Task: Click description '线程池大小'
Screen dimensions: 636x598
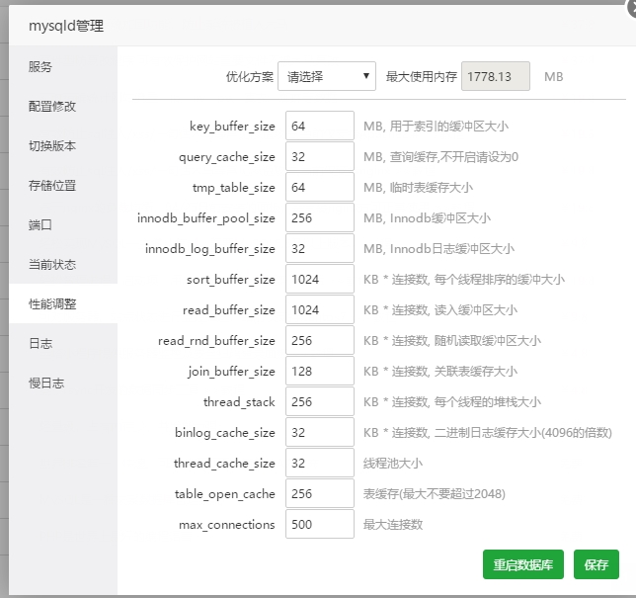Action: [x=393, y=464]
